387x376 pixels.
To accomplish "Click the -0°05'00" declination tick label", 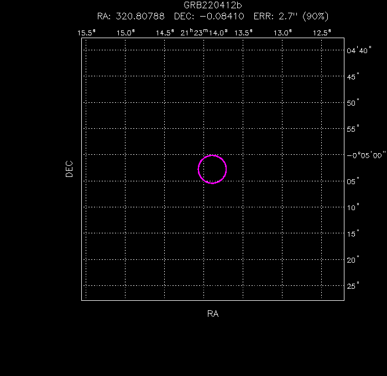I will pyautogui.click(x=365, y=155).
